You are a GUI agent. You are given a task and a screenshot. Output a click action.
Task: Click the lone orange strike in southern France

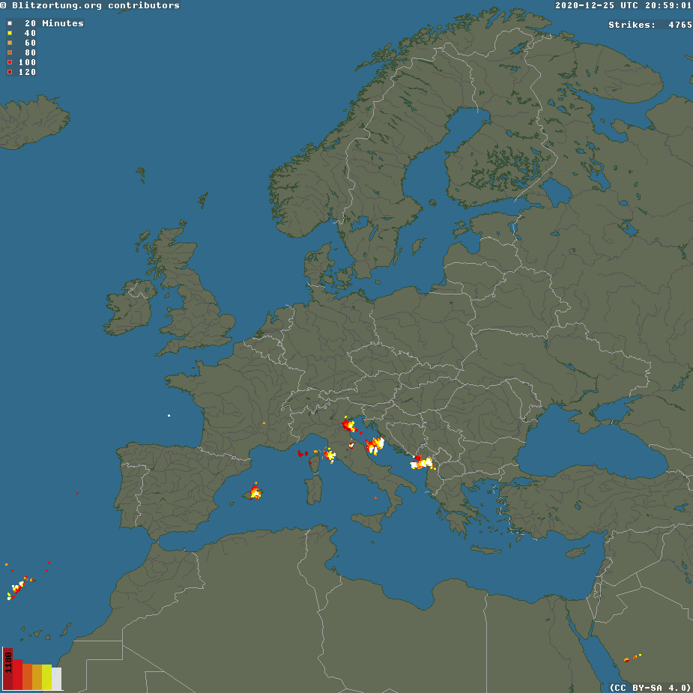[x=264, y=423]
